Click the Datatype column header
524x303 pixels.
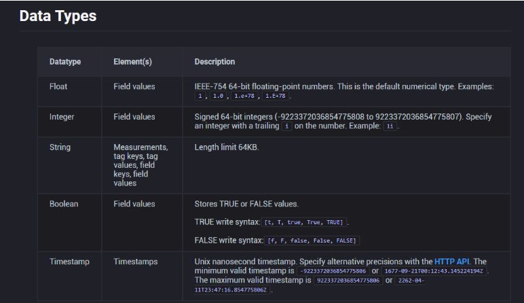[x=65, y=62]
